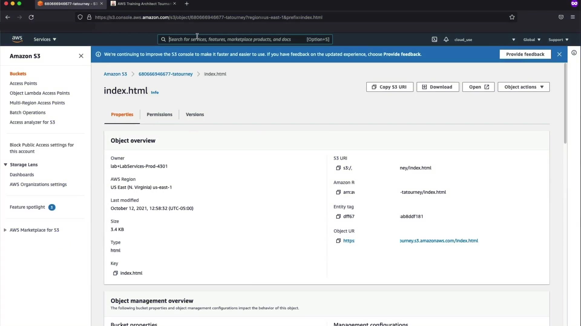Viewport: 581px width, 326px height.
Task: Copy the Object URL icon
Action: 338,241
